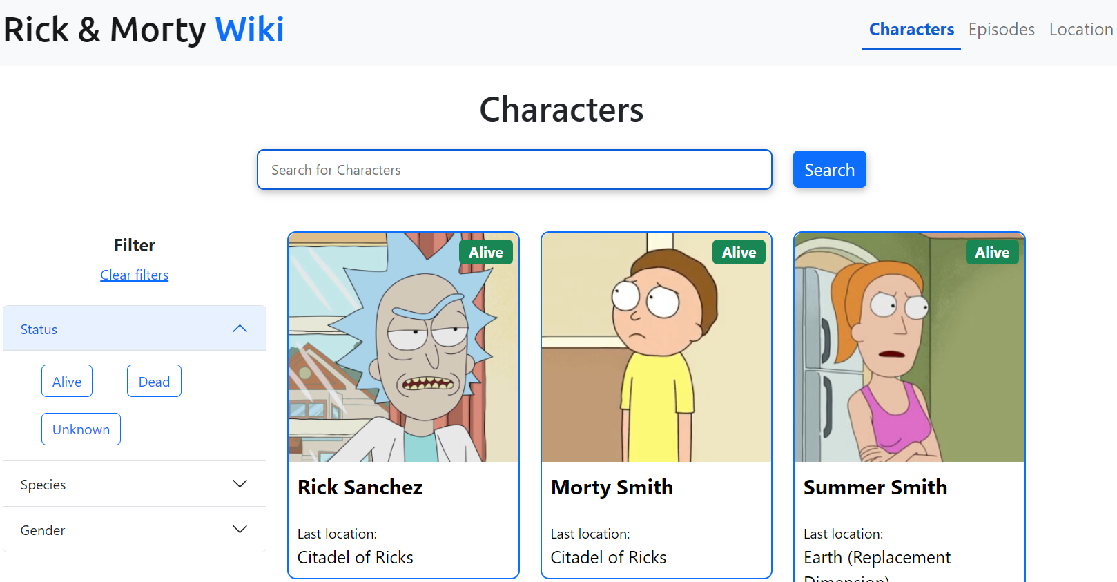Image resolution: width=1117 pixels, height=582 pixels.
Task: Focus the Search for Characters field
Action: tap(514, 170)
